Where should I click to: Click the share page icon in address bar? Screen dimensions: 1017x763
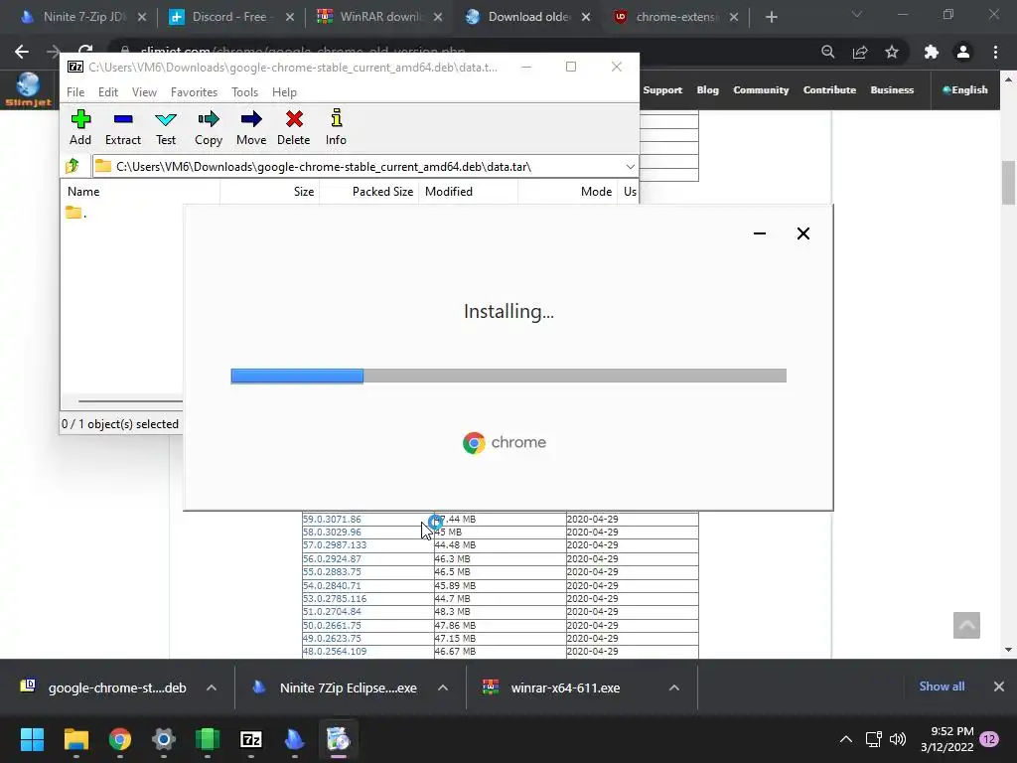click(860, 52)
